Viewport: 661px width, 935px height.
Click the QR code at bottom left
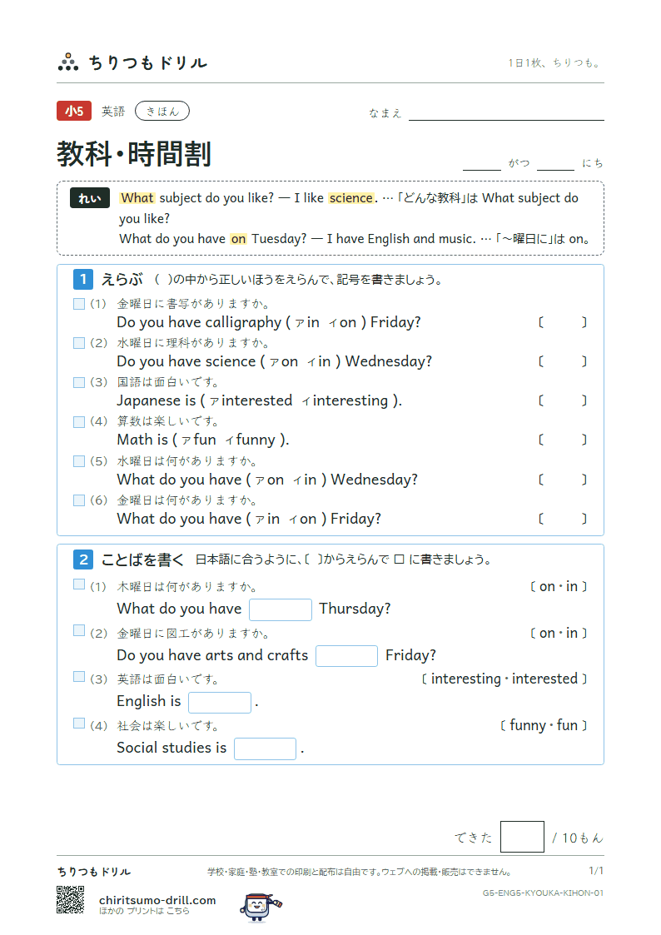pyautogui.click(x=70, y=899)
